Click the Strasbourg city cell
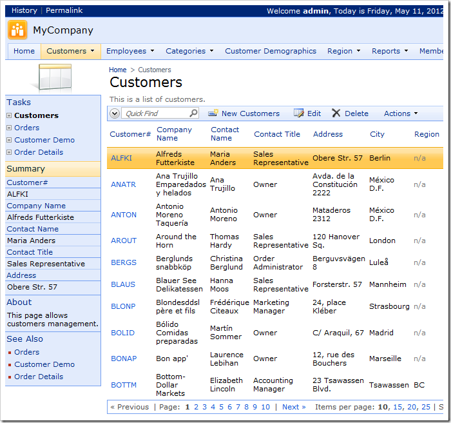Image resolution: width=451 pixels, height=423 pixels. pyautogui.click(x=389, y=306)
